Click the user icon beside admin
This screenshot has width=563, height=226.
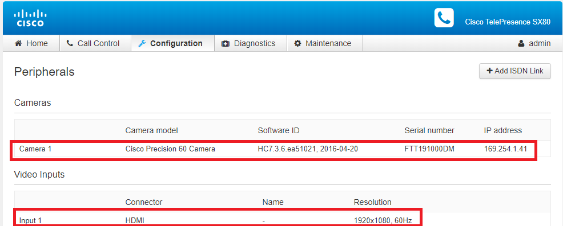coord(521,43)
